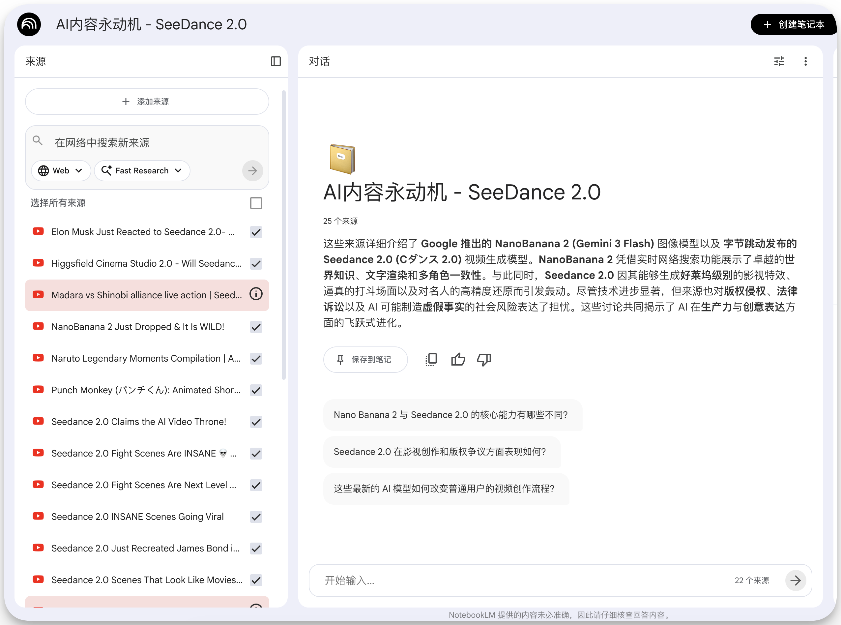The height and width of the screenshot is (625, 841).
Task: View the info icon on the Madara vs Shinobi source
Action: [x=256, y=294]
